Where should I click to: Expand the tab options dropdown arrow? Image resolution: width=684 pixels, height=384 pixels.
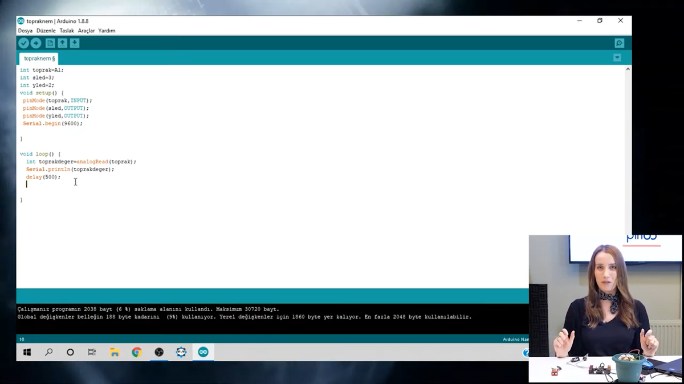(617, 57)
